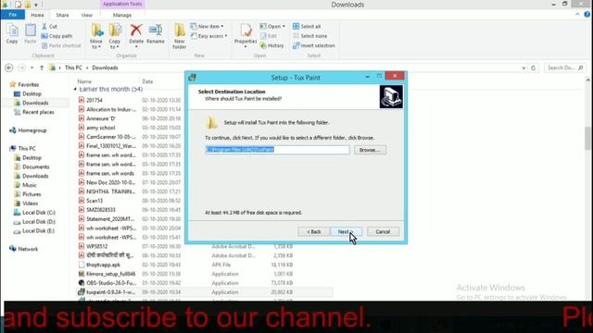Expand the address bar history dropdown
Viewport: 593px width, 333px height.
(524, 68)
